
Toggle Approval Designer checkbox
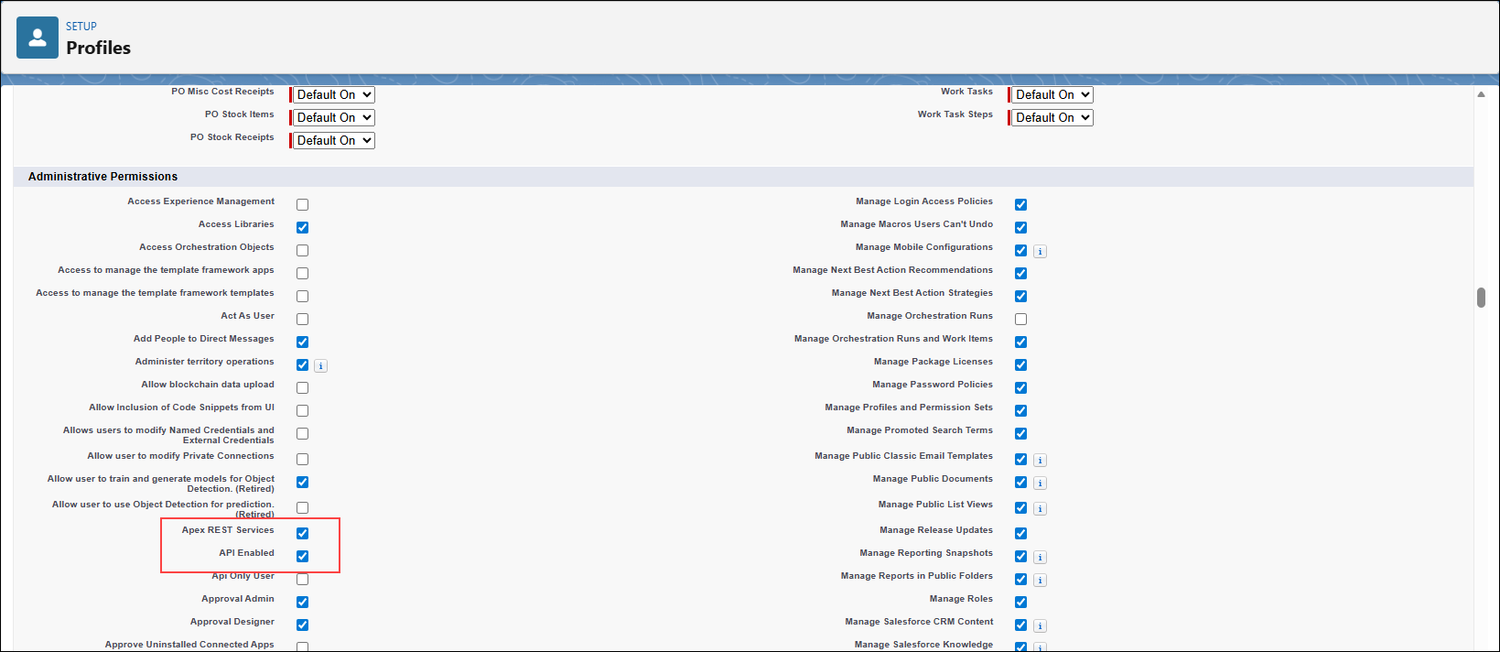pos(303,625)
